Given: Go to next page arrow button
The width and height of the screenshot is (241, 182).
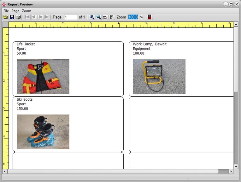Looking at the screenshot, I should click(41, 17).
